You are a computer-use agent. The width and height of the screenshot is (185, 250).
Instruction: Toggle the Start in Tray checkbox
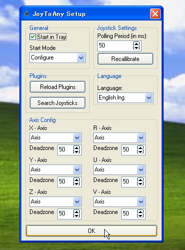coord(32,37)
